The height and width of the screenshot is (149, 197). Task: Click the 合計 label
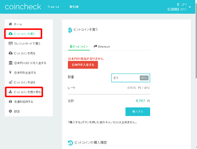pyautogui.click(x=71, y=101)
